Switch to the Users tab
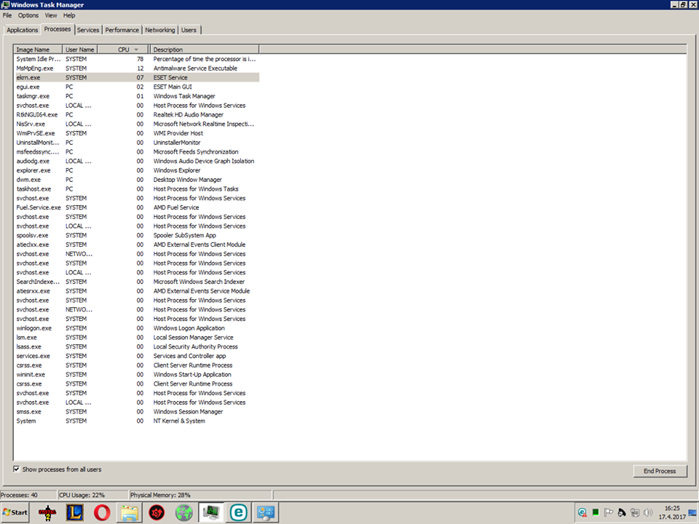 pyautogui.click(x=189, y=30)
